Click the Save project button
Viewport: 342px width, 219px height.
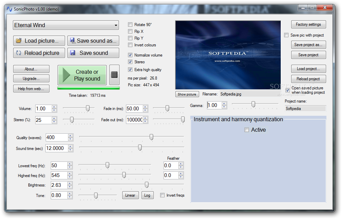tap(308, 55)
